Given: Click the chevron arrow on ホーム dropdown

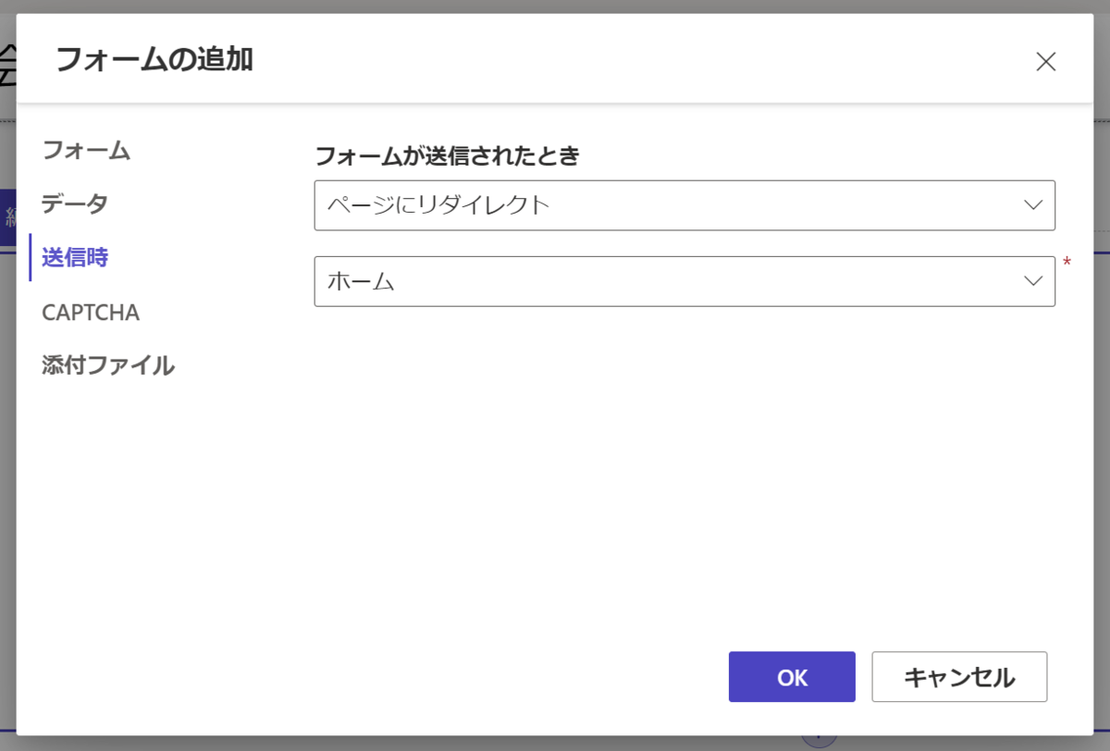Looking at the screenshot, I should (1033, 281).
